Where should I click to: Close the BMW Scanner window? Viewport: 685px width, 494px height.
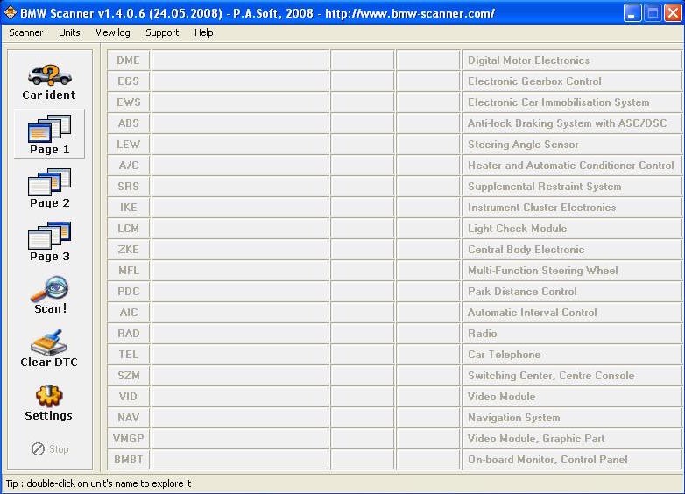click(673, 13)
